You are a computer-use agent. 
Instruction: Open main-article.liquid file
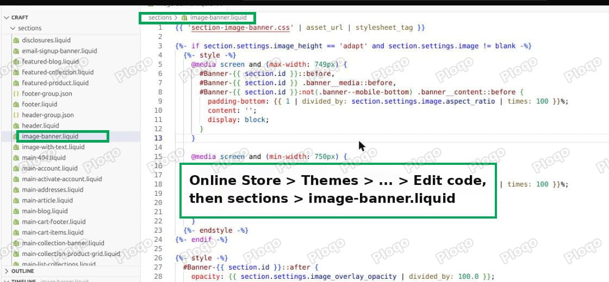[x=47, y=201]
